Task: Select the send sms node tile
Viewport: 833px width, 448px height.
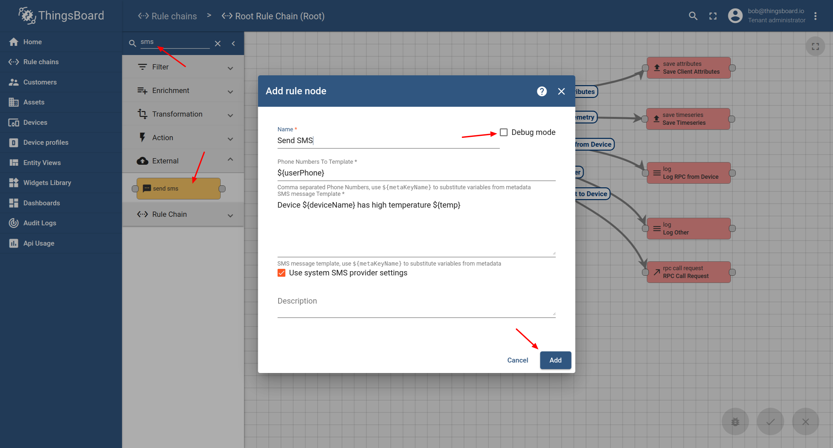Action: tap(178, 188)
